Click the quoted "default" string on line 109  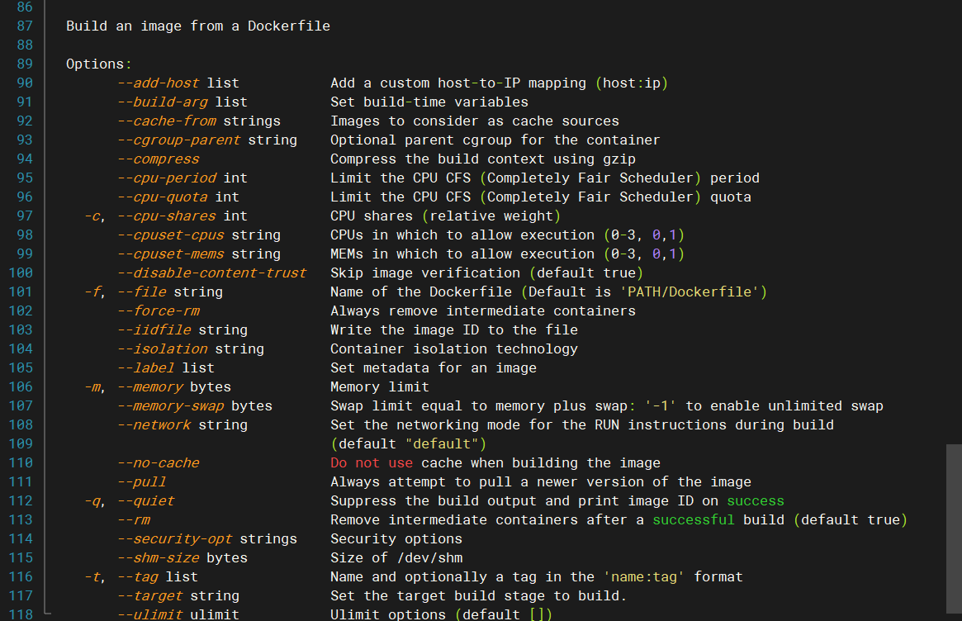pos(442,444)
